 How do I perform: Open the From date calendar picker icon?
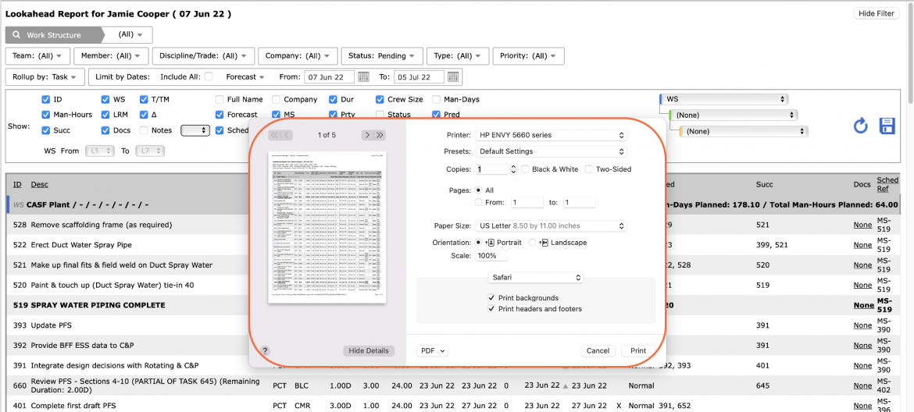point(363,76)
